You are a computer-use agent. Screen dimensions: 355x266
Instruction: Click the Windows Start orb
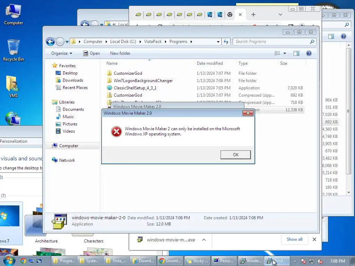click(9, 261)
